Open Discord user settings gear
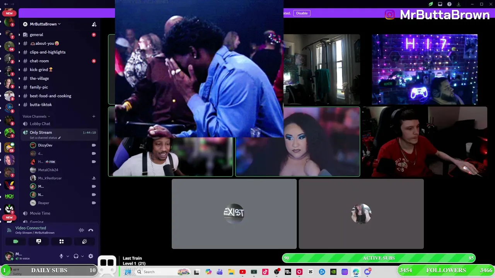 [x=91, y=256]
